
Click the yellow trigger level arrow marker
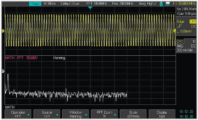(x=175, y=31)
